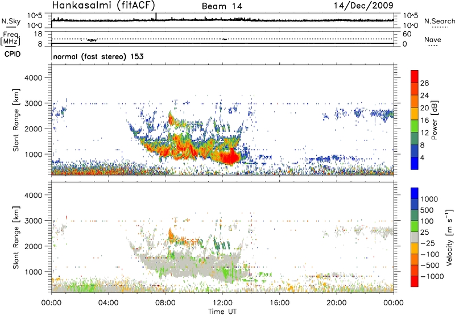455x315 pixels.
Task: Click the -1000 label on the Velocity colorbar
Action: [x=432, y=276]
